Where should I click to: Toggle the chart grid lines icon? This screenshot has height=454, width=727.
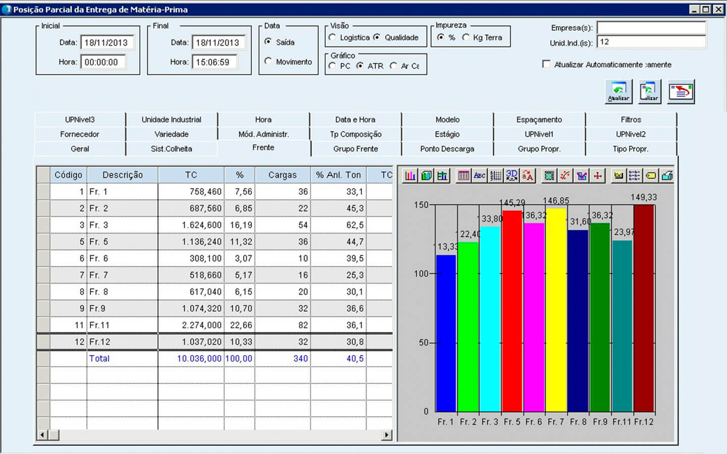click(x=496, y=176)
